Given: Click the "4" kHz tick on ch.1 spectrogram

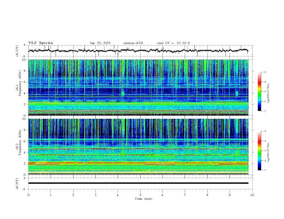Looking at the screenshot, I should (x=25, y=93).
